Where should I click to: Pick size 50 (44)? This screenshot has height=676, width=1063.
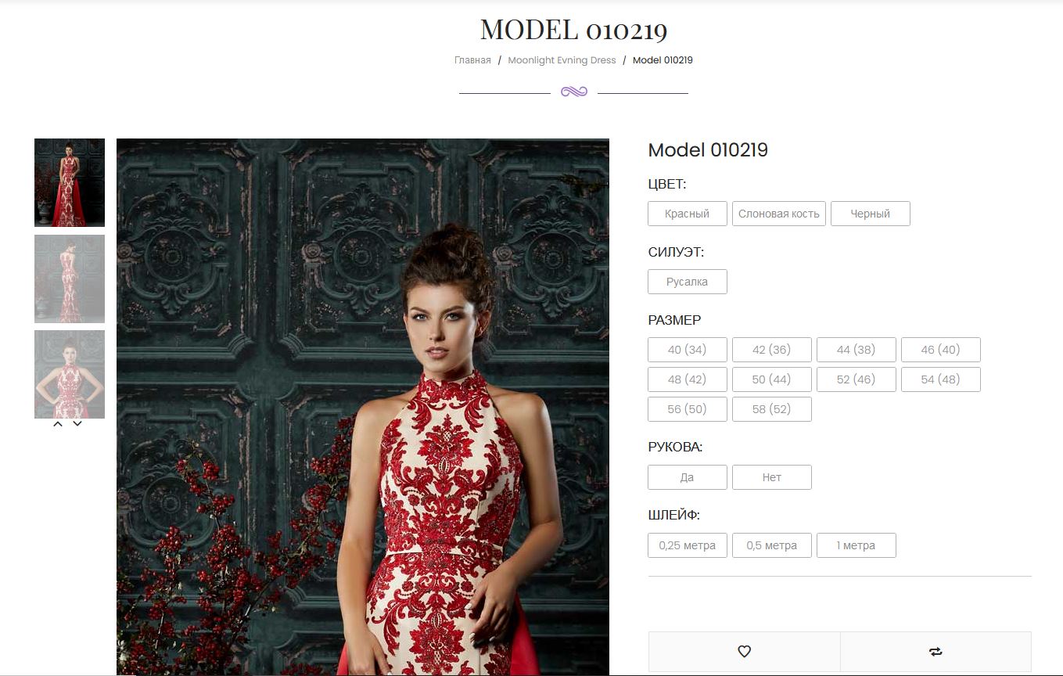pyautogui.click(x=772, y=379)
